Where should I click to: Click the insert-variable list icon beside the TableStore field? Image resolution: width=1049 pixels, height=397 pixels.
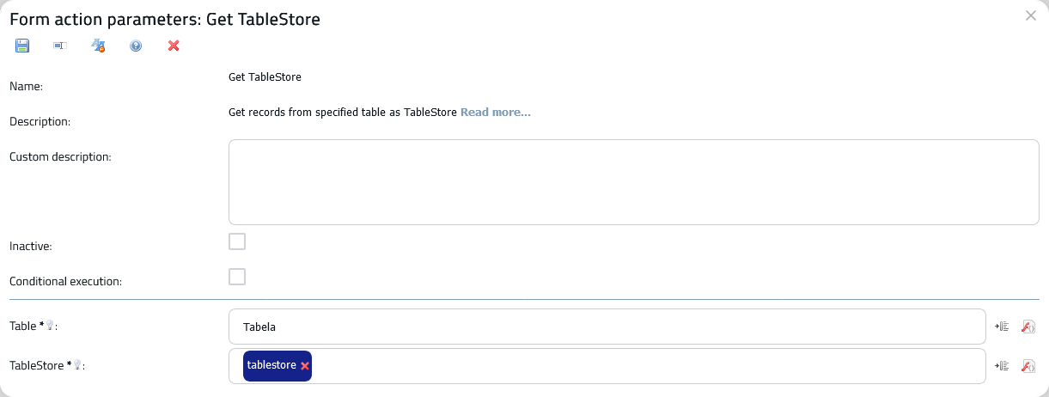click(x=1002, y=366)
